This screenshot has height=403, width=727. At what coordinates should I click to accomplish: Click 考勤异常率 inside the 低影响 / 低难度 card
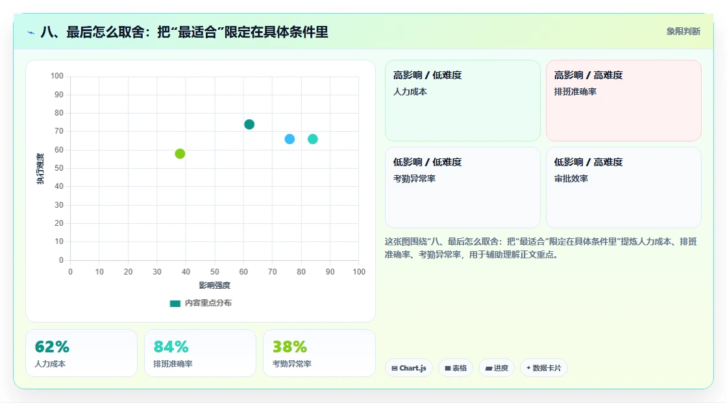[414, 178]
